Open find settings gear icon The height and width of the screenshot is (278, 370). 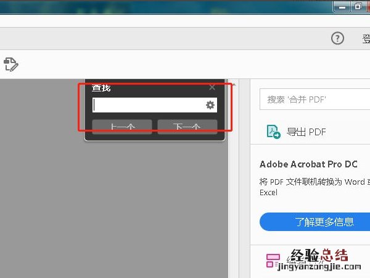(210, 105)
